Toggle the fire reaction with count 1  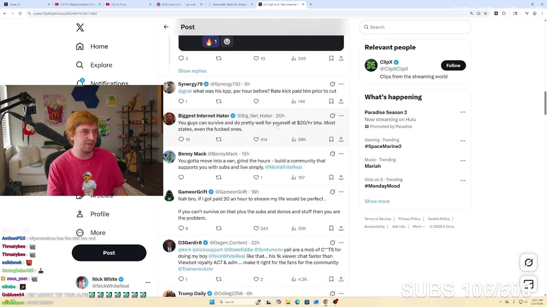211,41
